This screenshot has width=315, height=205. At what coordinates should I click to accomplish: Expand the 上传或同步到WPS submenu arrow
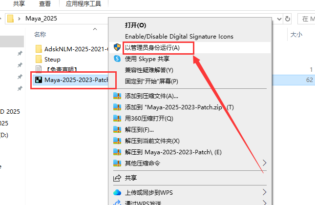pos(264,192)
